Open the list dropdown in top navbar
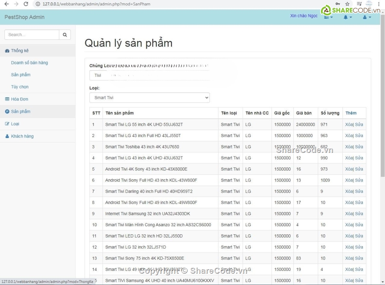The width and height of the screenshot is (385, 285). pyautogui.click(x=328, y=17)
